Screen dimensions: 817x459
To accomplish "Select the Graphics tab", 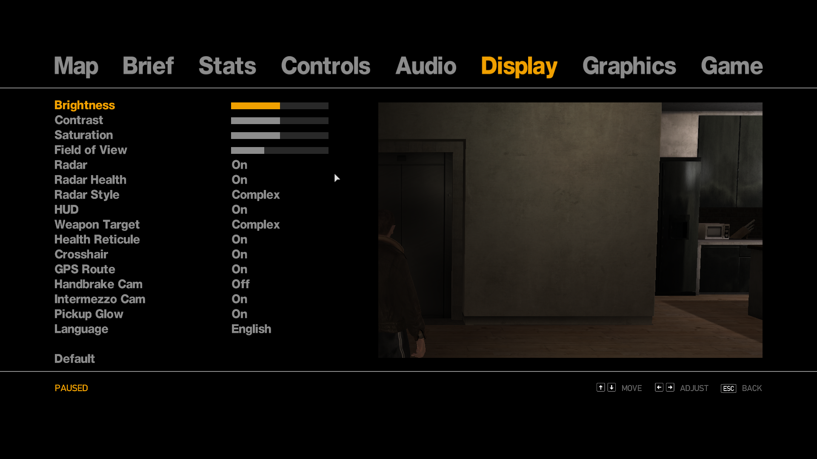I will coord(629,65).
